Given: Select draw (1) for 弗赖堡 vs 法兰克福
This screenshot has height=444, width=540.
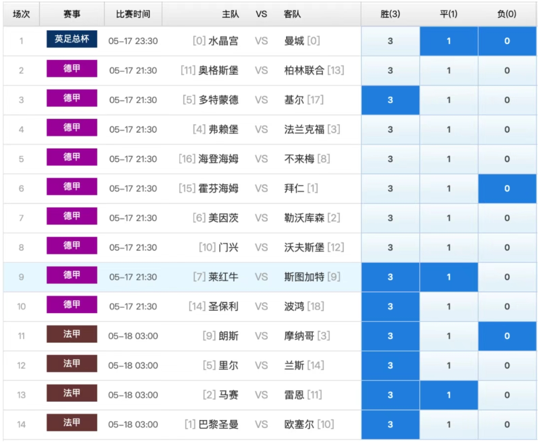Looking at the screenshot, I should [x=449, y=129].
